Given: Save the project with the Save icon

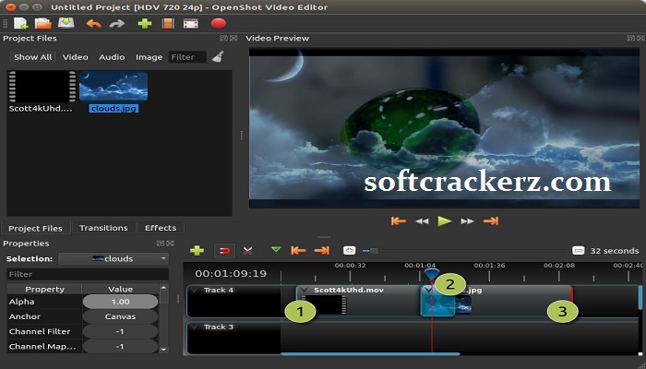Looking at the screenshot, I should [66, 23].
